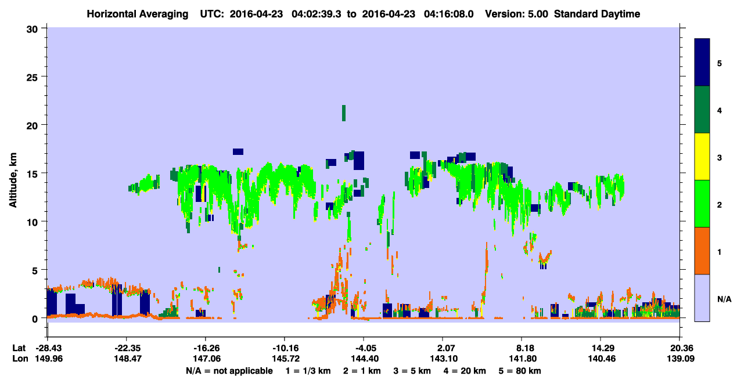Click the start time '04:02:39.3' in title
The height and width of the screenshot is (387, 755).
tap(317, 14)
